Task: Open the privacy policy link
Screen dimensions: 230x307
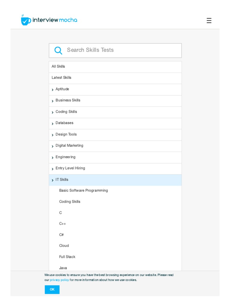Action: tap(59, 280)
